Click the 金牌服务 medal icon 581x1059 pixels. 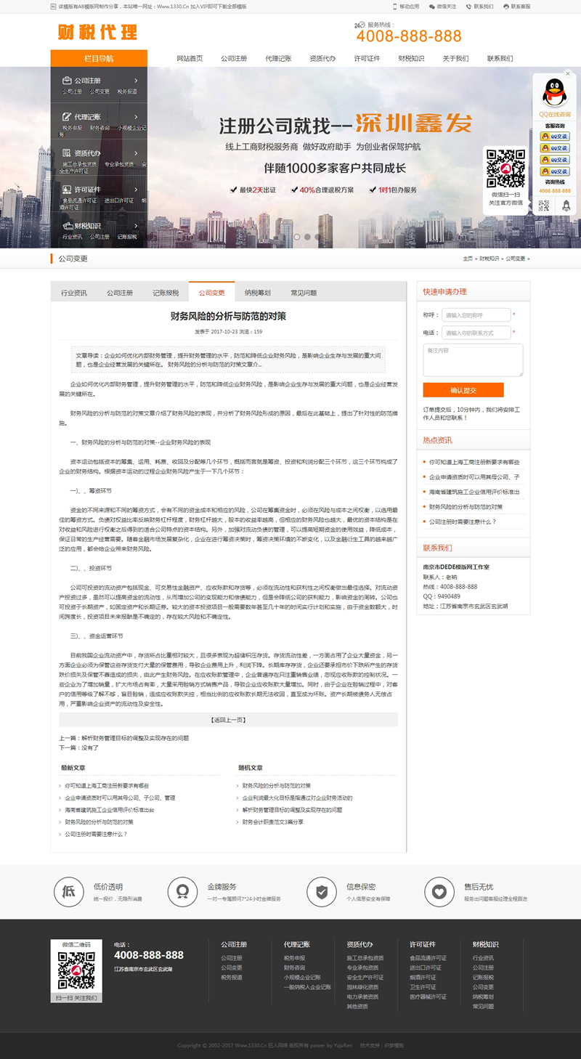click(x=182, y=891)
